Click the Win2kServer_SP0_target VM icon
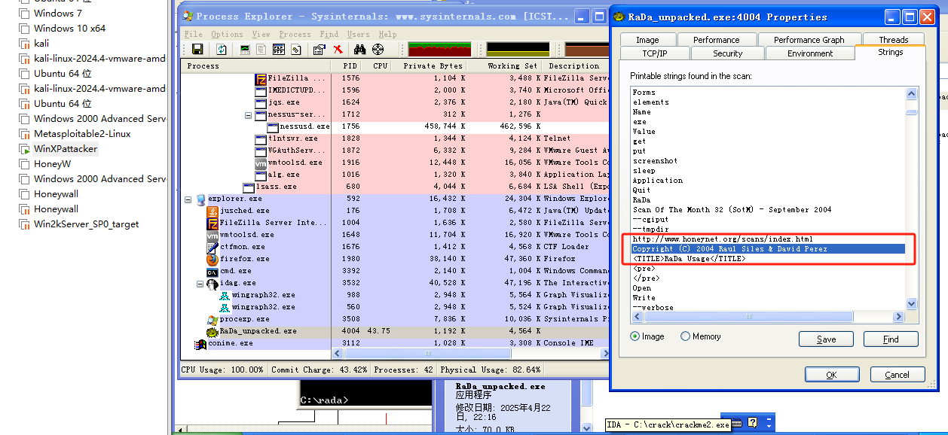Screen dimensions: 948x435 [x=25, y=224]
